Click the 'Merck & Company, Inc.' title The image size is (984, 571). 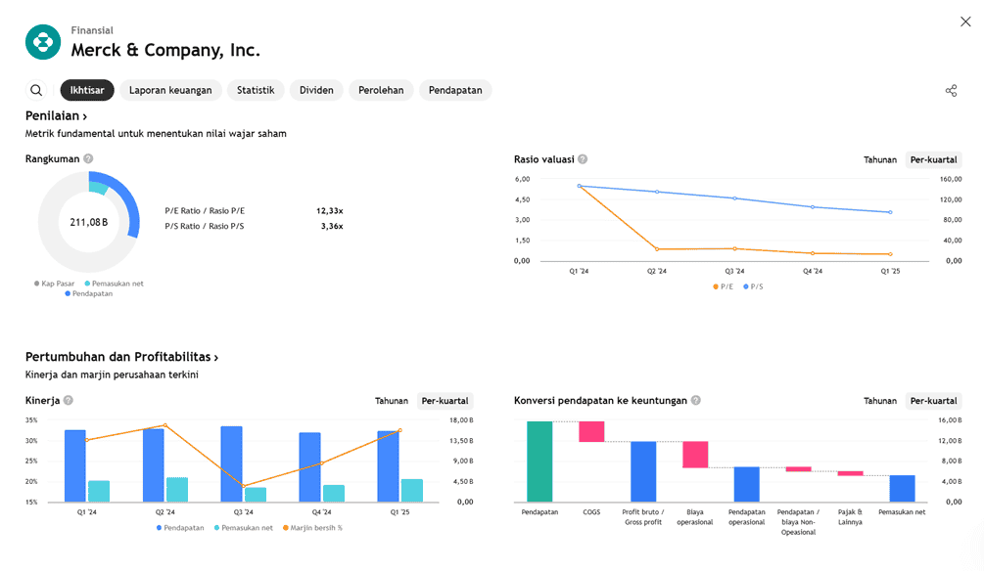point(165,50)
